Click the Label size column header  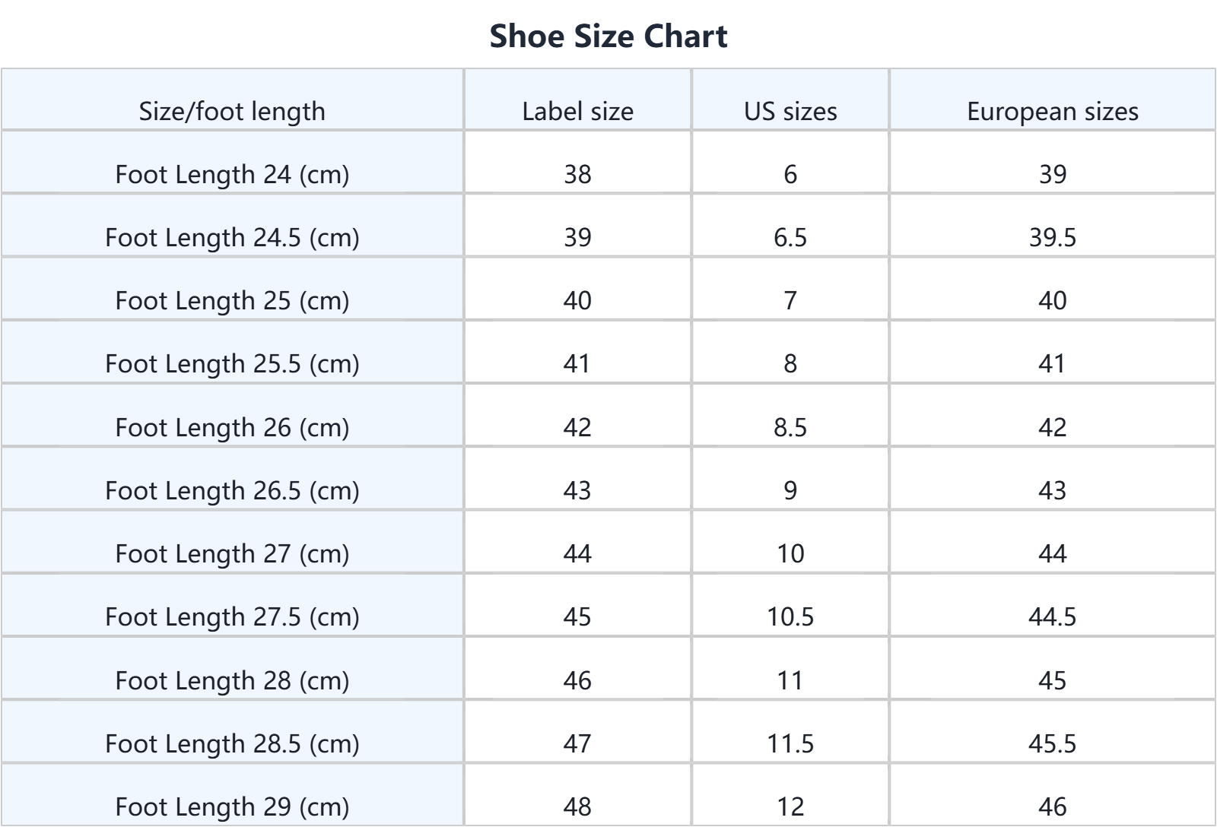tap(577, 112)
